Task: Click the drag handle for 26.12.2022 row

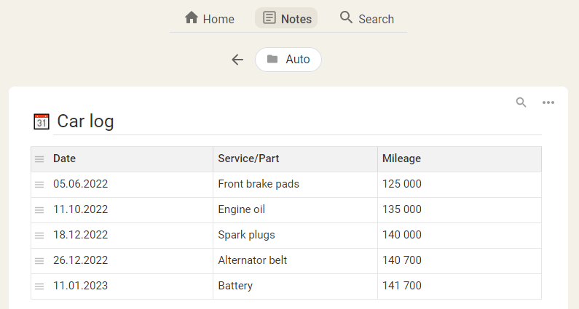Action: click(x=39, y=261)
